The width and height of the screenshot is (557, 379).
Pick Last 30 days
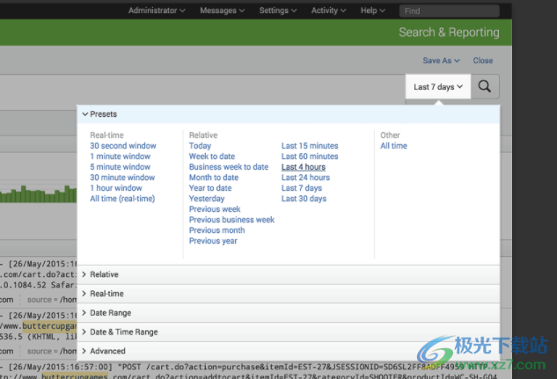pos(304,199)
